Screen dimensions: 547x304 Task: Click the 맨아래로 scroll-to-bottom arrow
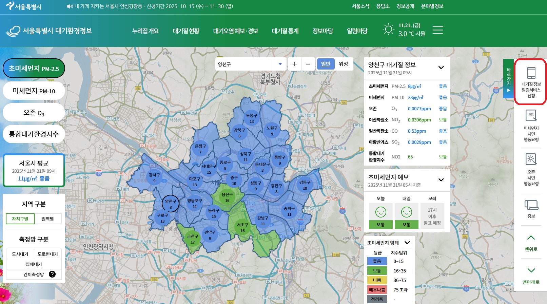(x=531, y=270)
